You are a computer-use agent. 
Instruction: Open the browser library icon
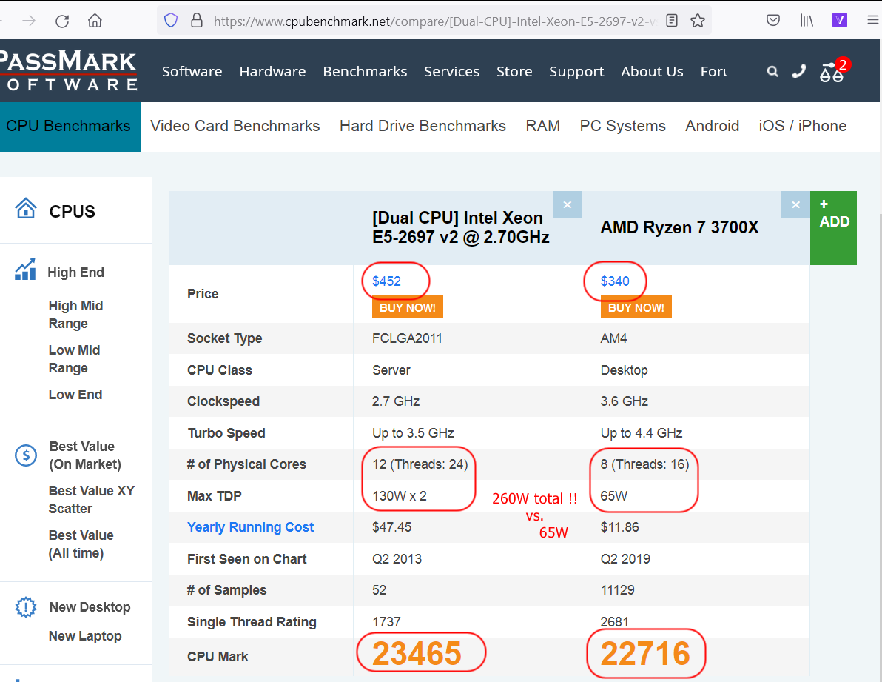807,21
